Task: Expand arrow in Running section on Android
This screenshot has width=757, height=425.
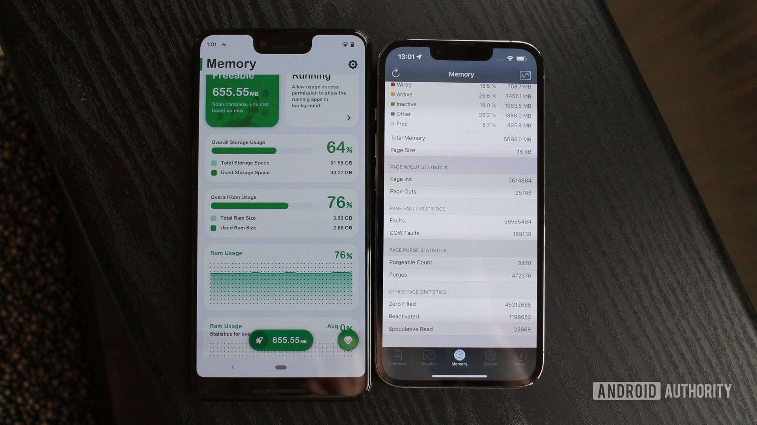Action: pyautogui.click(x=348, y=117)
